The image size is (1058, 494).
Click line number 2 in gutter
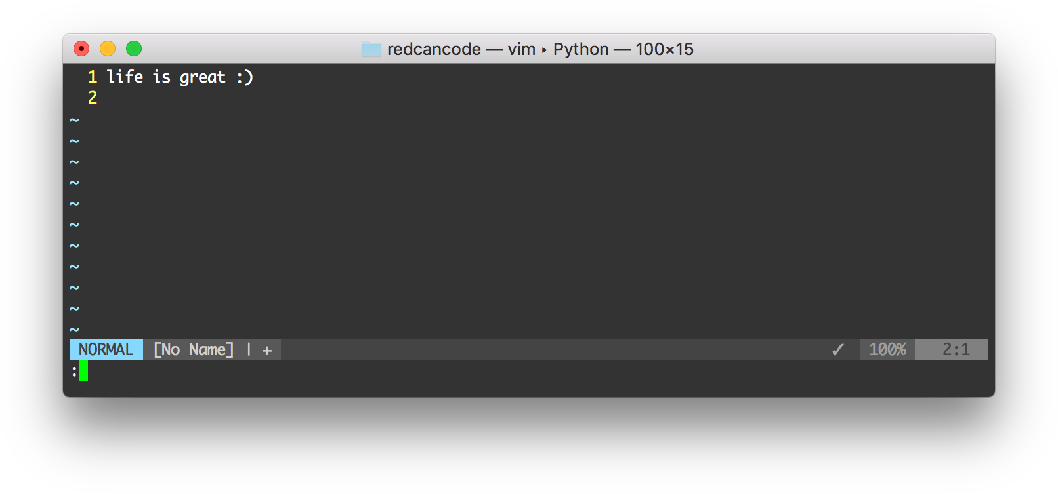coord(93,98)
